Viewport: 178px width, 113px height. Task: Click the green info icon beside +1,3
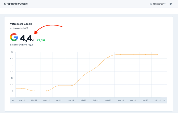(44, 40)
